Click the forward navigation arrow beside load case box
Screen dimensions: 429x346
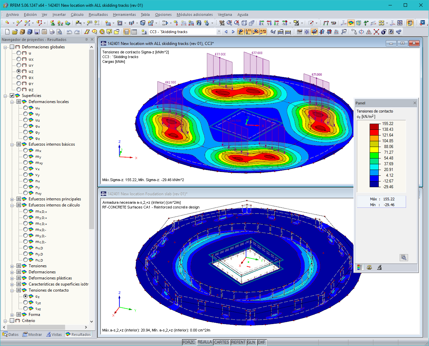point(233,31)
